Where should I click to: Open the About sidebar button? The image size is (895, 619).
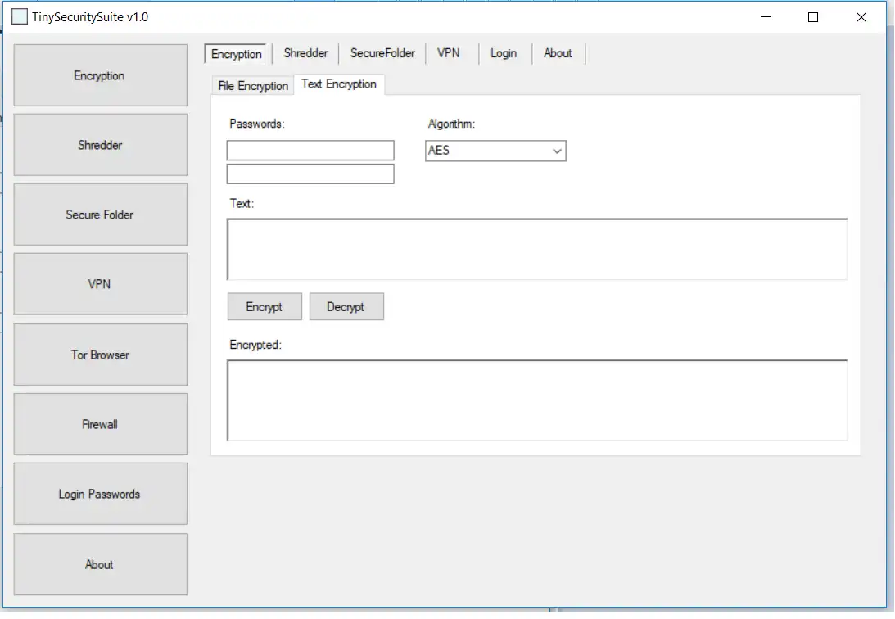click(101, 565)
